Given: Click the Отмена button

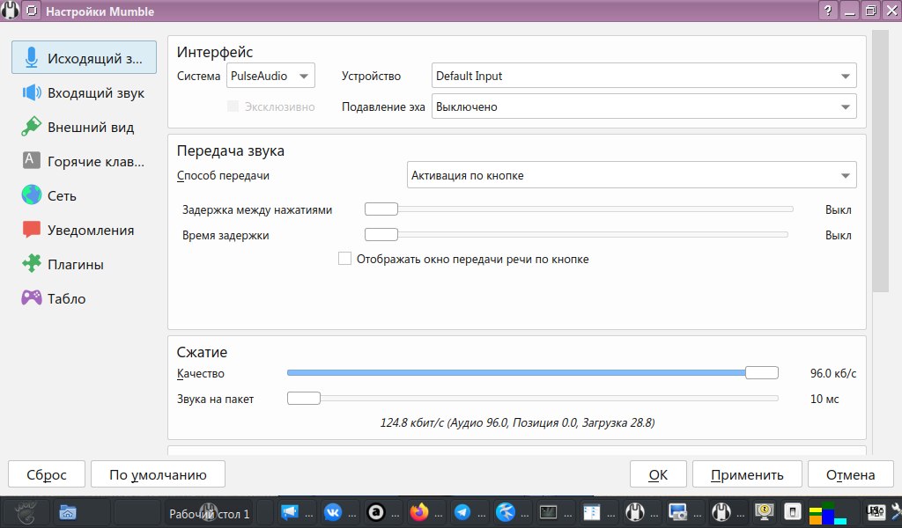Looking at the screenshot, I should point(850,474).
